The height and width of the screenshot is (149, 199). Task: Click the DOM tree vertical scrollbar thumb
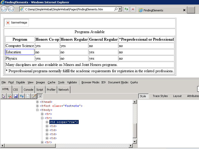[134, 130]
